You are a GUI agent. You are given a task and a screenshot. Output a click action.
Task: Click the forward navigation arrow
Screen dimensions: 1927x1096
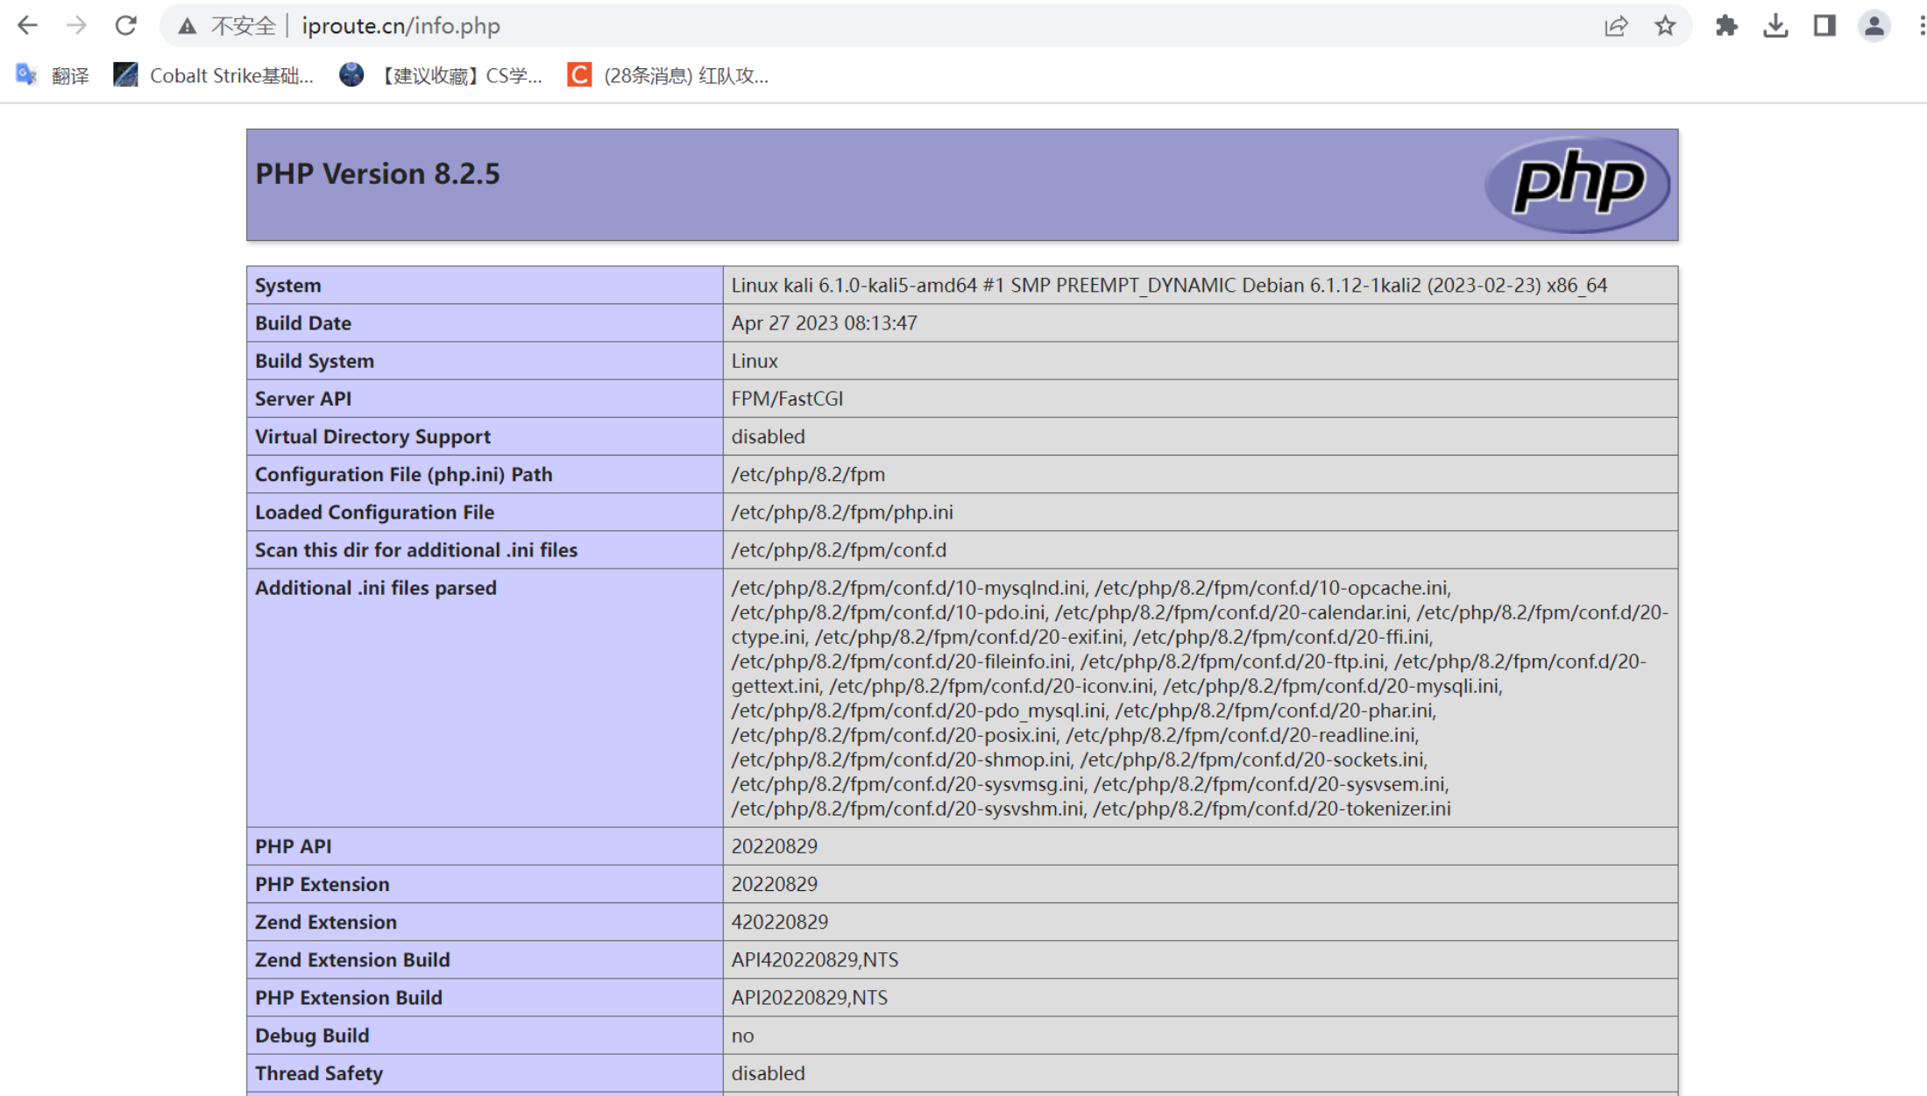click(x=77, y=25)
